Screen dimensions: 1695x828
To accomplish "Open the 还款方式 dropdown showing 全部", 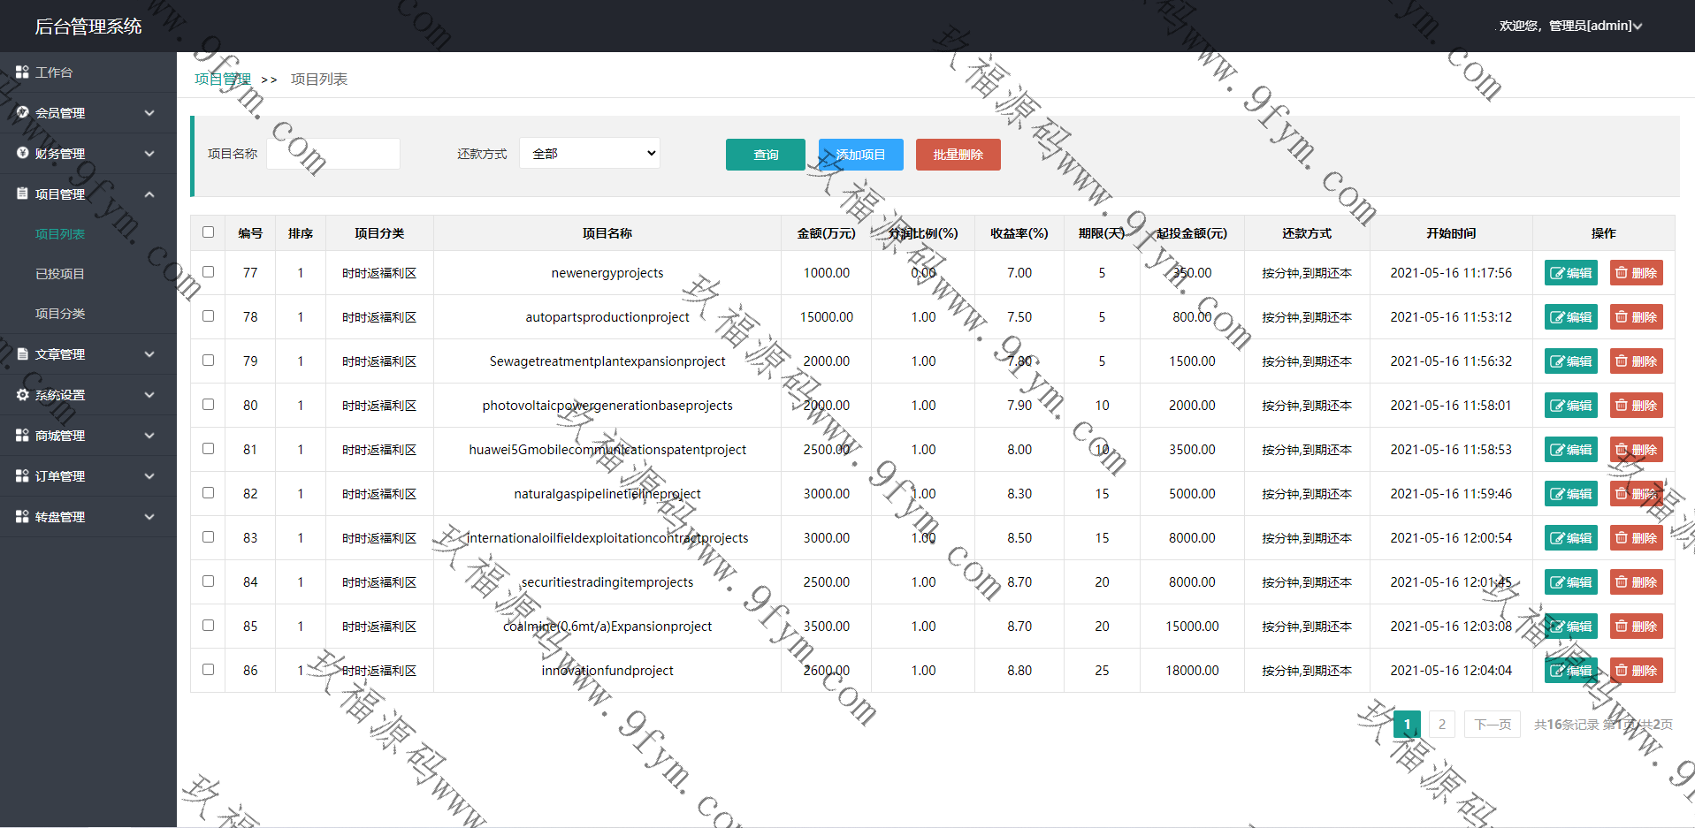I will tap(589, 154).
